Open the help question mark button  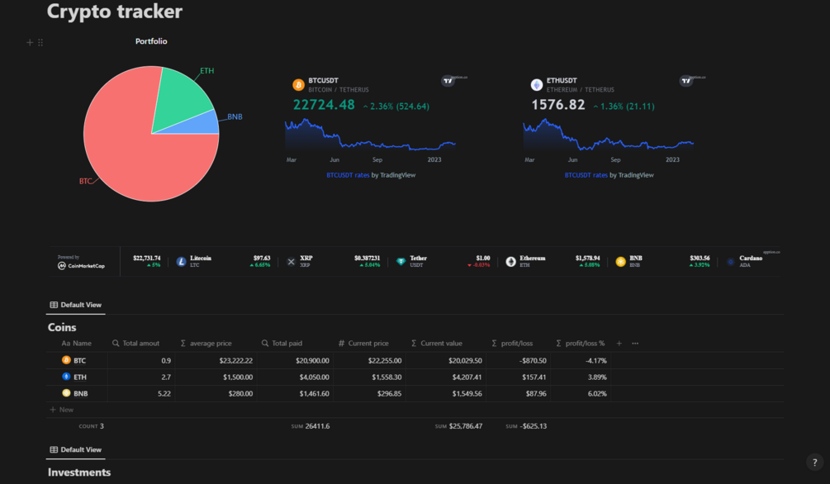[814, 463]
